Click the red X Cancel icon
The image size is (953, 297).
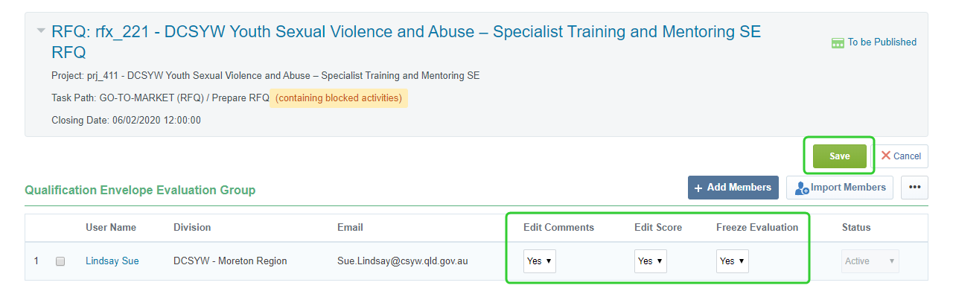[885, 156]
